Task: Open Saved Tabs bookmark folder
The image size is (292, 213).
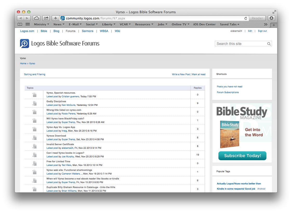Action: click(229, 24)
